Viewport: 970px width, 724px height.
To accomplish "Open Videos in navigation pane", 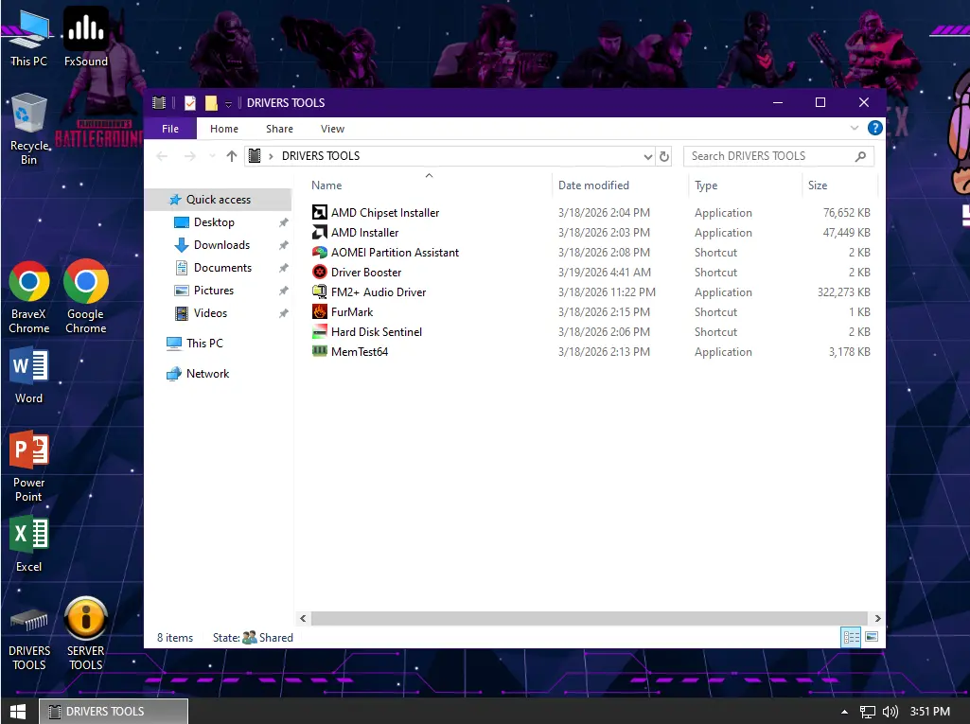I will tap(210, 313).
